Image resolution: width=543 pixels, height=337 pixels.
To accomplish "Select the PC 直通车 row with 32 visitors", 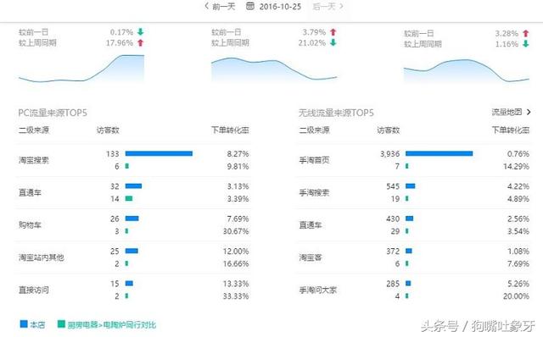I will pyautogui.click(x=134, y=192).
